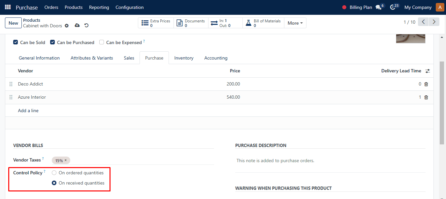The height and width of the screenshot is (199, 446).
Task: Edit the 540.00 price cell
Action: coord(233,97)
